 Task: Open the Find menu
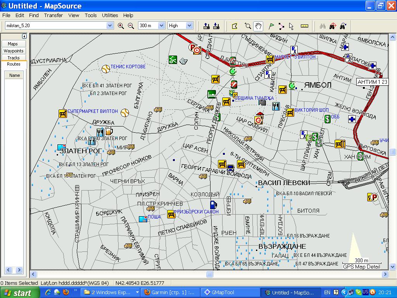pos(34,15)
